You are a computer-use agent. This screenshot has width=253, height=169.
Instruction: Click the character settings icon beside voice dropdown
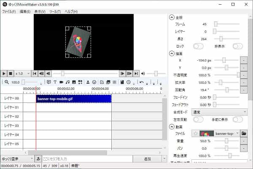click(x=38, y=159)
